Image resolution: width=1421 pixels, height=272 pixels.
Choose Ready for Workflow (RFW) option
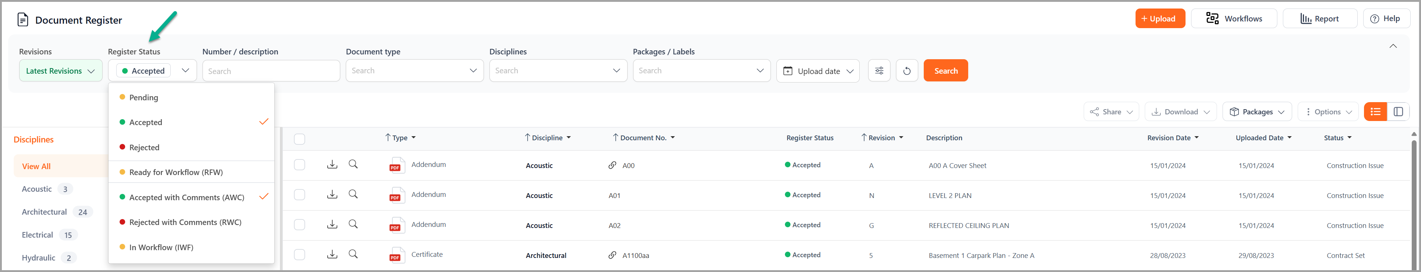tap(176, 172)
